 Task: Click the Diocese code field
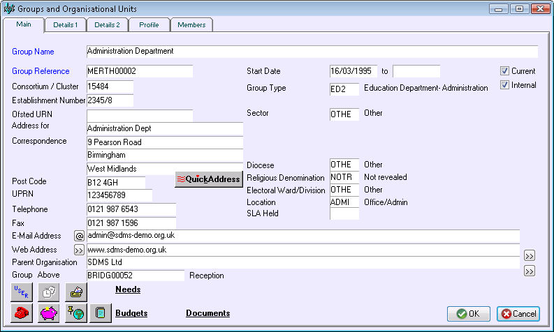pyautogui.click(x=344, y=165)
